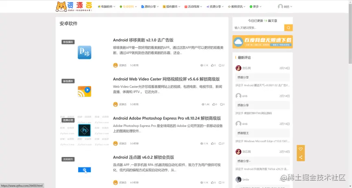The width and height of the screenshot is (352, 188).
Task: Click the 安卓软件 page heading
Action: click(68, 24)
